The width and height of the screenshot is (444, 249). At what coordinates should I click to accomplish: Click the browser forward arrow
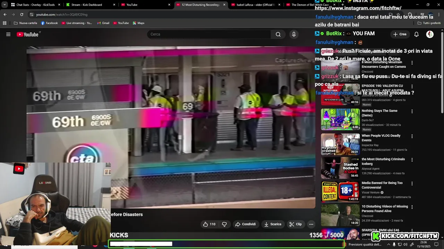[13, 15]
